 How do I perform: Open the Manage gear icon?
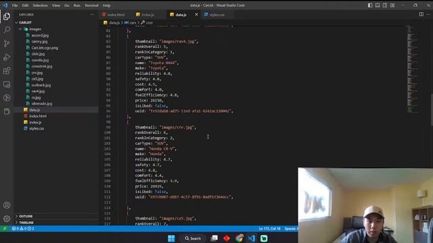coord(7,219)
